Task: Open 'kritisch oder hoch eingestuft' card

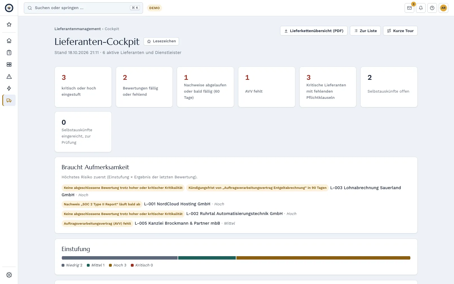Action: [83, 87]
